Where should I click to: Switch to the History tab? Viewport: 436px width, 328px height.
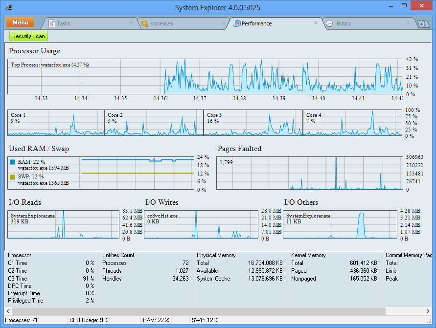362,23
